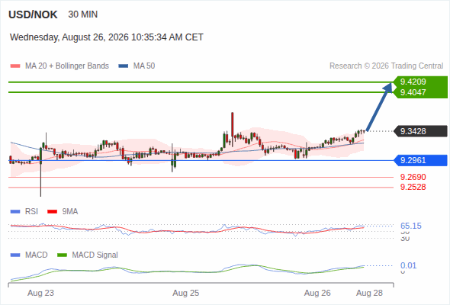This screenshot has height=305, width=450.
Task: Select the 9.4209 resistance price tag
Action: coord(421,82)
